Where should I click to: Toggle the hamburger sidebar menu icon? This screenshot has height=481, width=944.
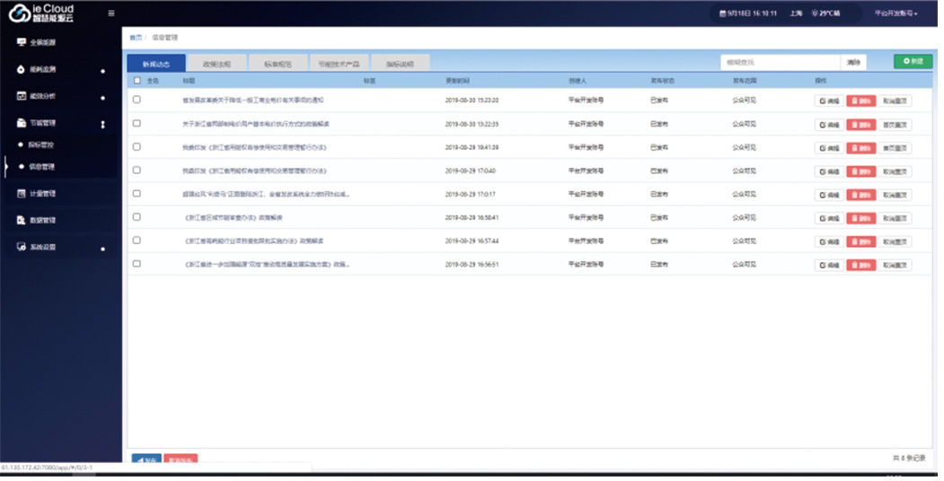[x=110, y=13]
